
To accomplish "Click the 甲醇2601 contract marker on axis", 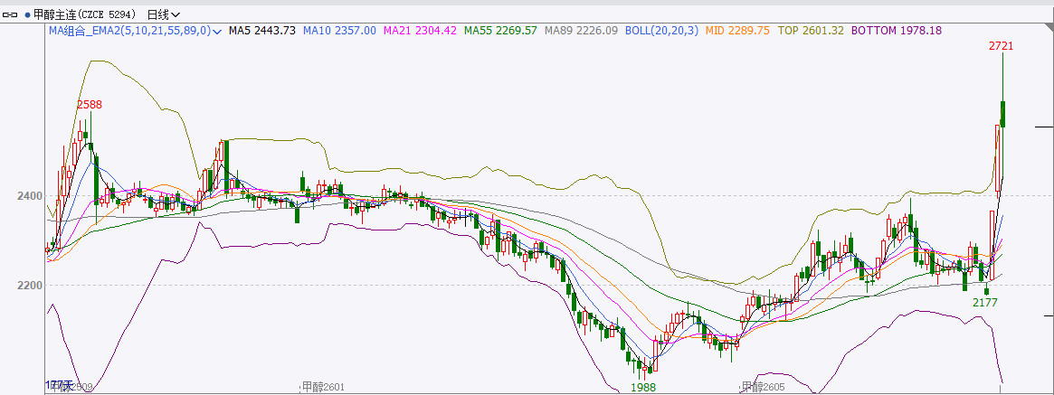I will 323,387.
